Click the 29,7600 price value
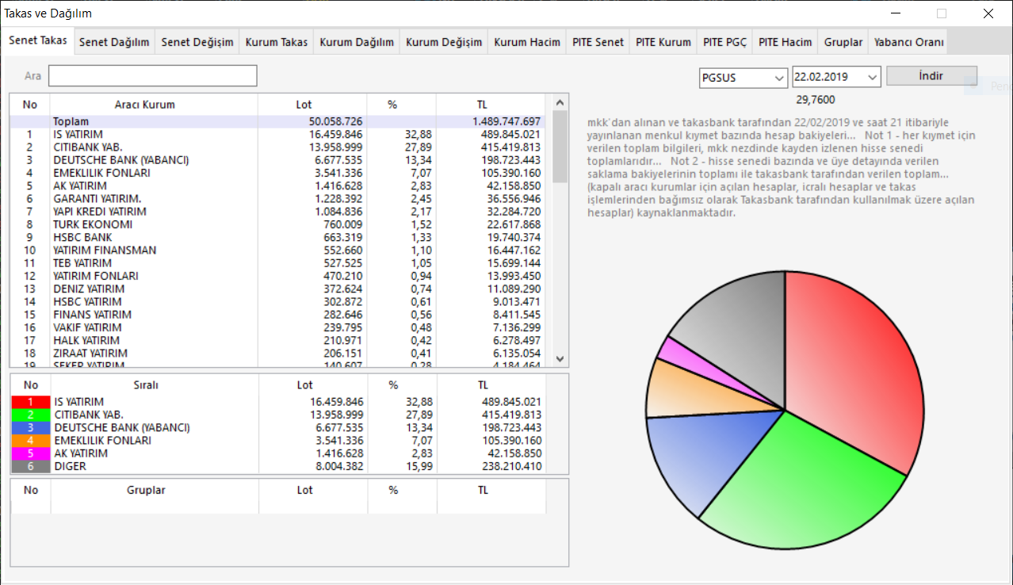Screen dimensions: 1013x585 815,100
